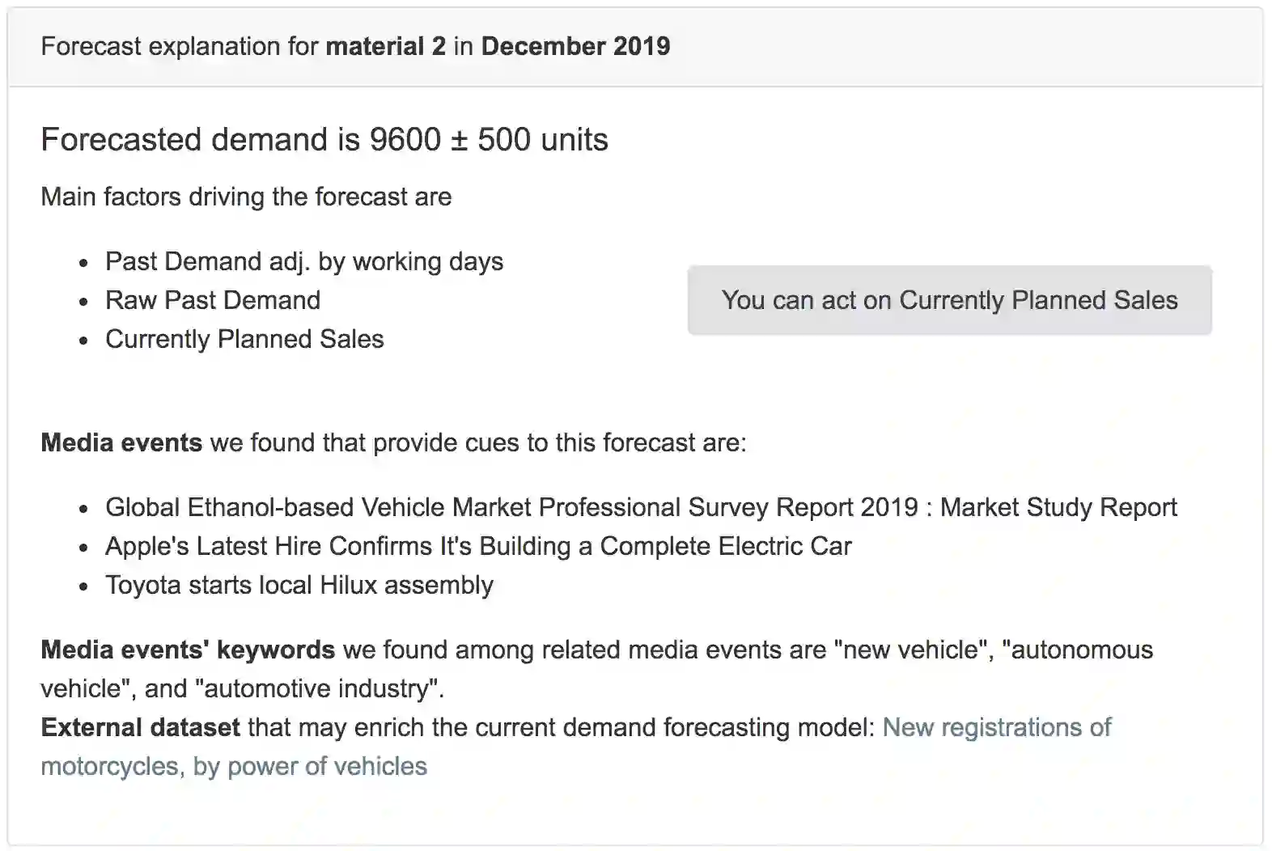Click the bold 'Media events' label
Image resolution: width=1272 pixels, height=851 pixels.
click(121, 442)
